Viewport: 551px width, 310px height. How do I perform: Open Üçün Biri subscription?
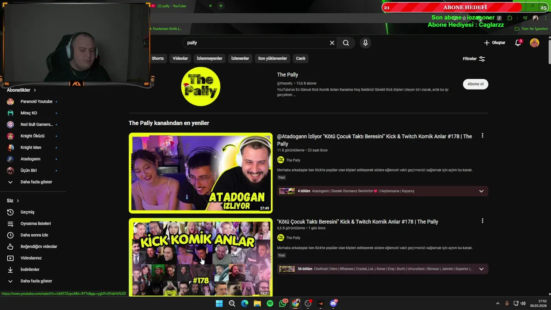tap(32, 170)
